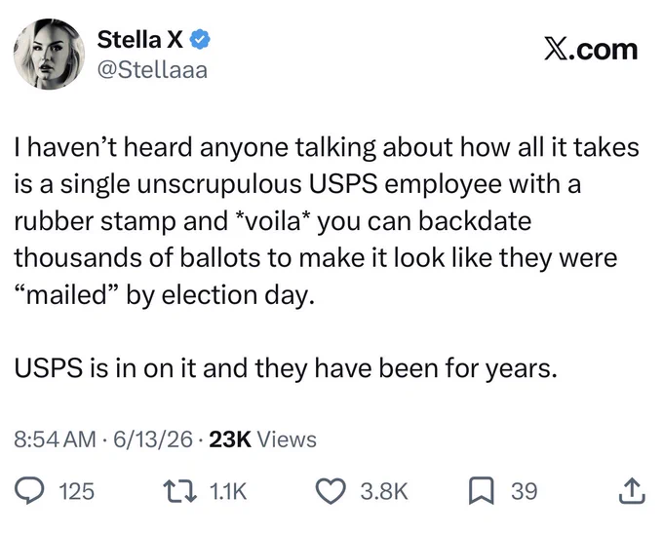Image resolution: width=663 pixels, height=534 pixels.
Task: View the 23K Views analytics
Action: [262, 439]
